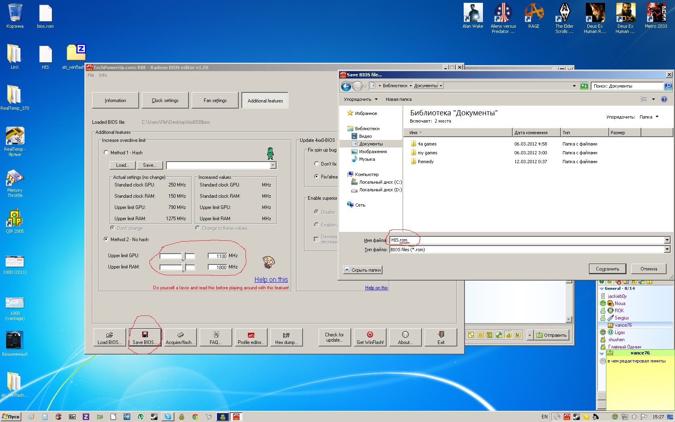Click the refresh icon beside address bar
Image resolution: width=675 pixels, height=422 pixels.
pos(584,86)
